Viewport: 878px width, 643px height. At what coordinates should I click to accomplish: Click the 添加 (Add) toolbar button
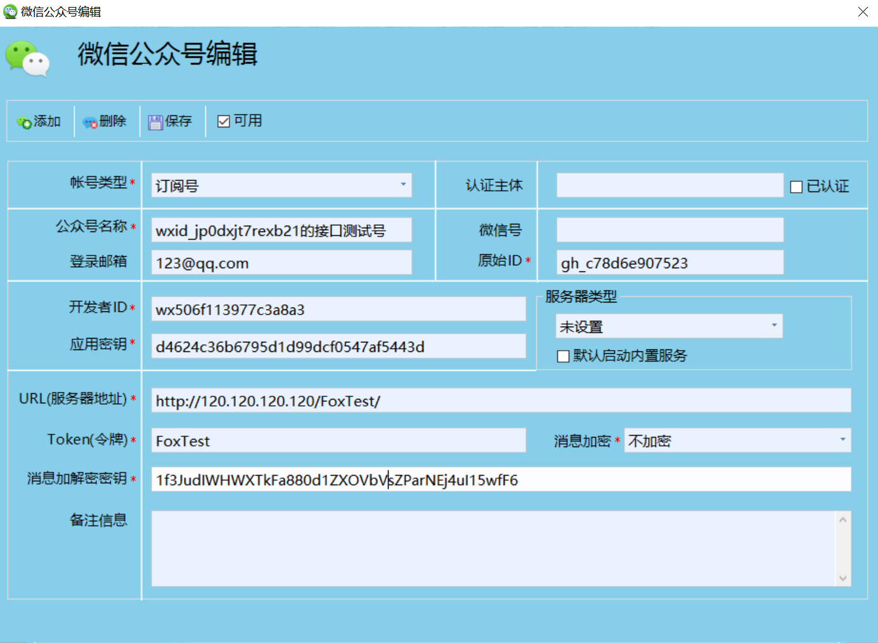(39, 121)
